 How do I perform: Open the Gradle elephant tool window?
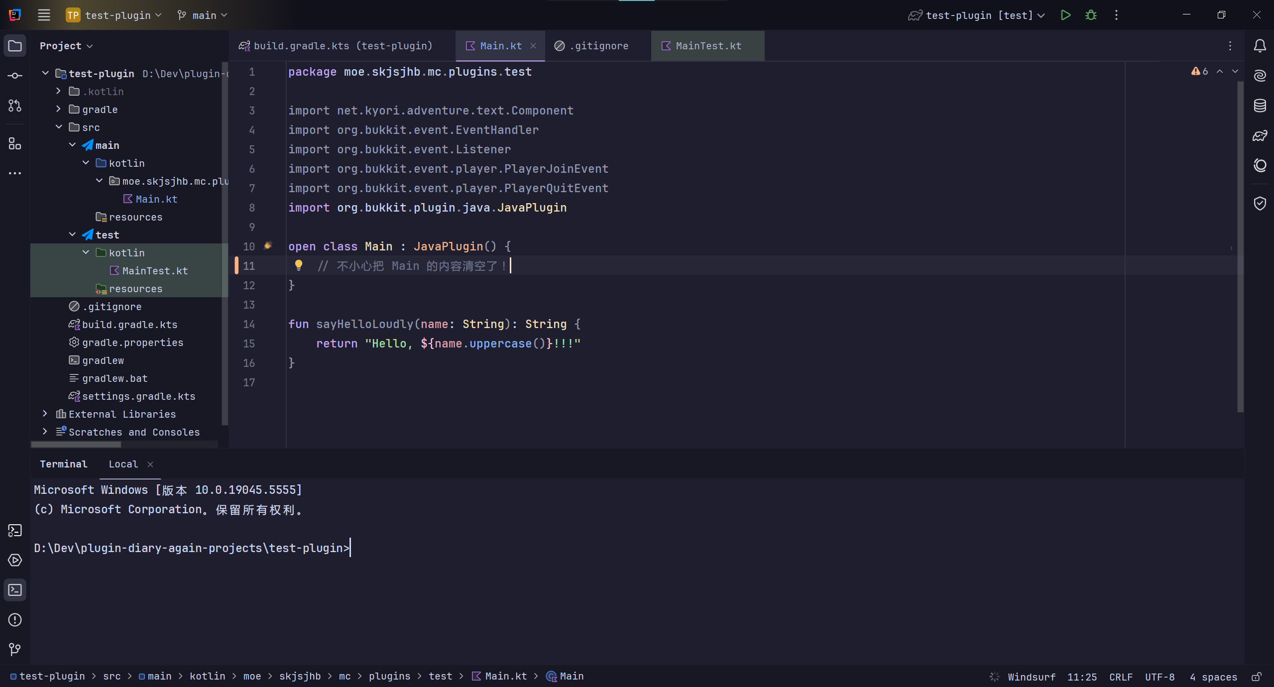tap(1260, 135)
